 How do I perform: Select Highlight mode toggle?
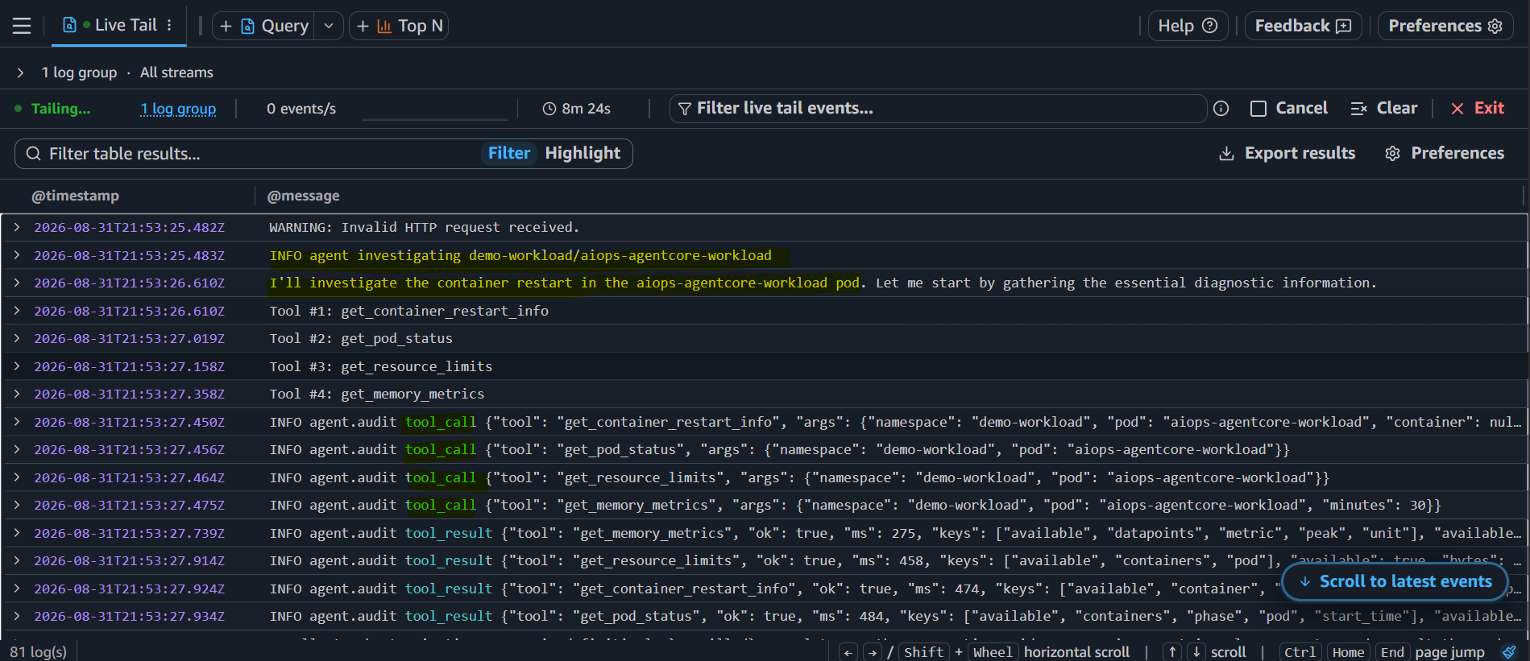583,153
